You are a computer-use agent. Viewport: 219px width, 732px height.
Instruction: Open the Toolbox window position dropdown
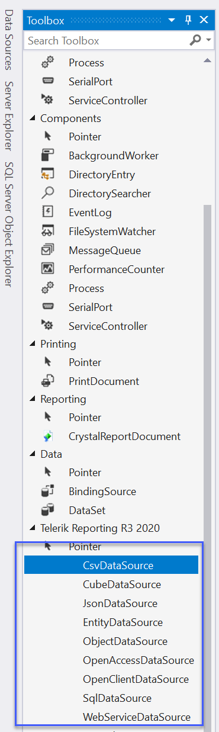[x=172, y=21]
